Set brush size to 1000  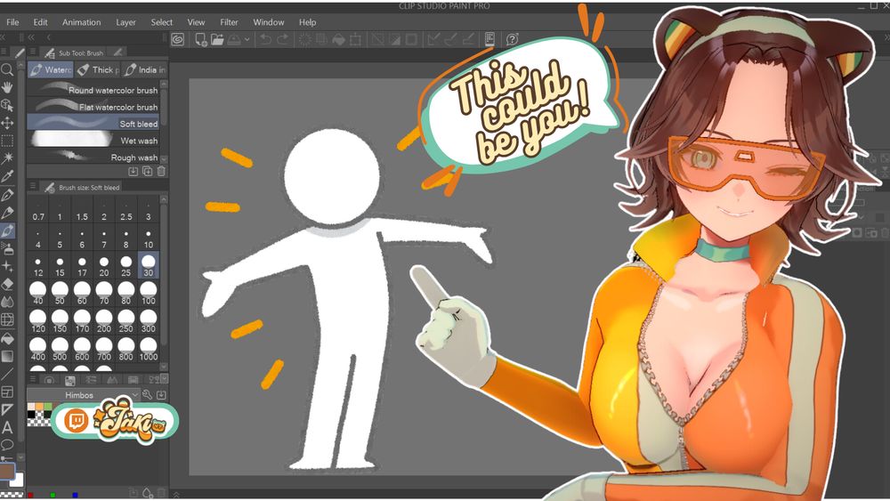(x=148, y=349)
